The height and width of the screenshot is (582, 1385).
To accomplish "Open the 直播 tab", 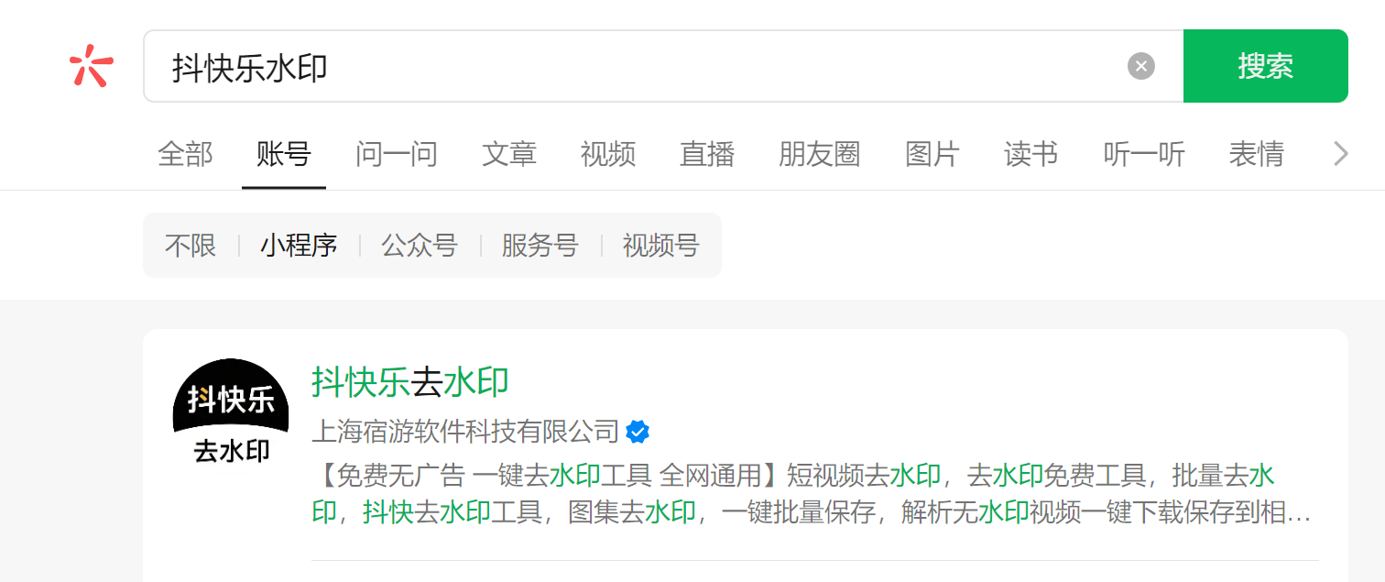I will pyautogui.click(x=707, y=154).
